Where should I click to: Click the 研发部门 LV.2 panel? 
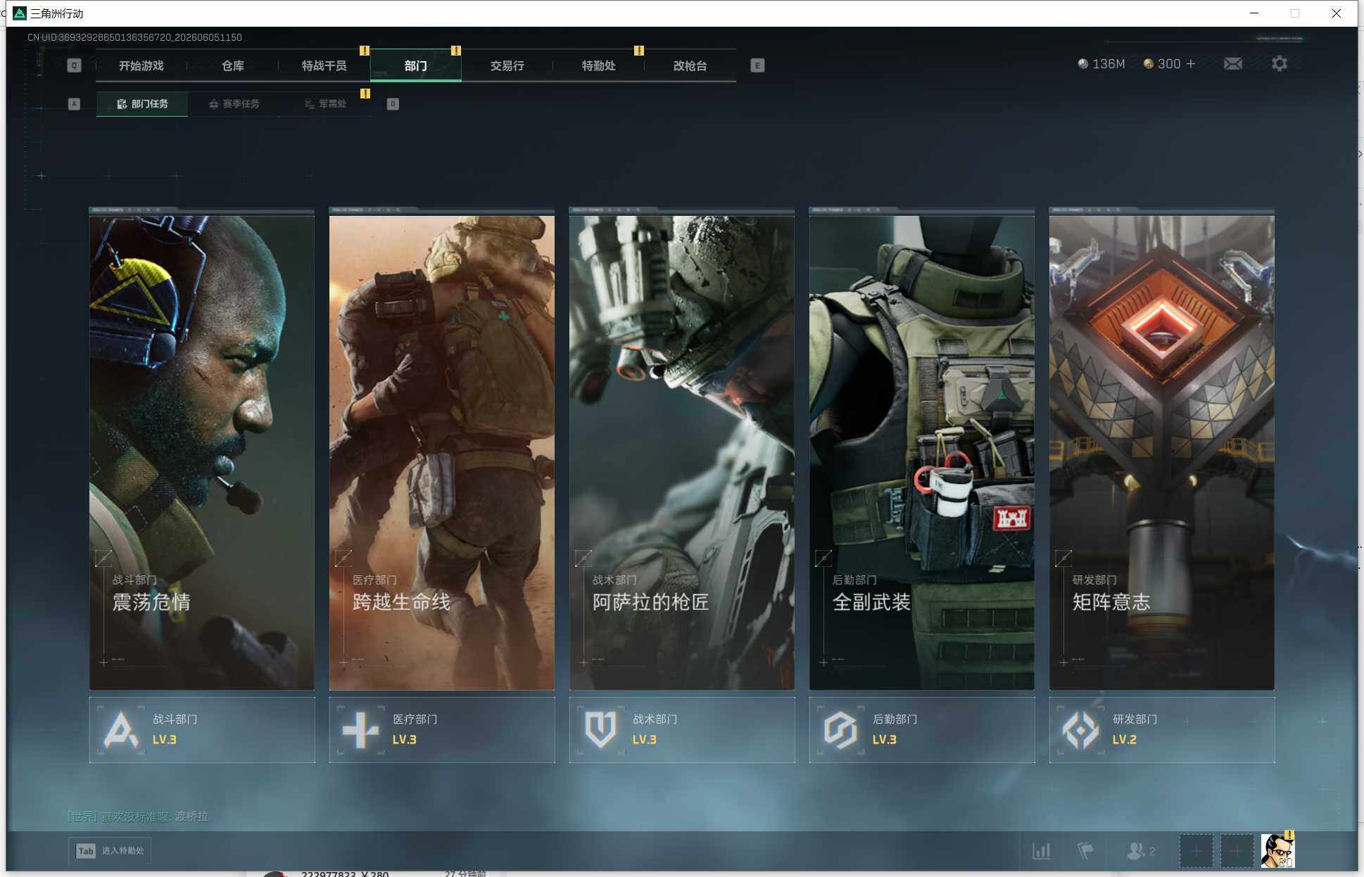(1162, 730)
